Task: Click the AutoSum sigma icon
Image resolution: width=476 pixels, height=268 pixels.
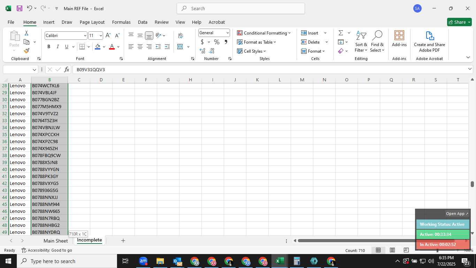Action: (341, 33)
